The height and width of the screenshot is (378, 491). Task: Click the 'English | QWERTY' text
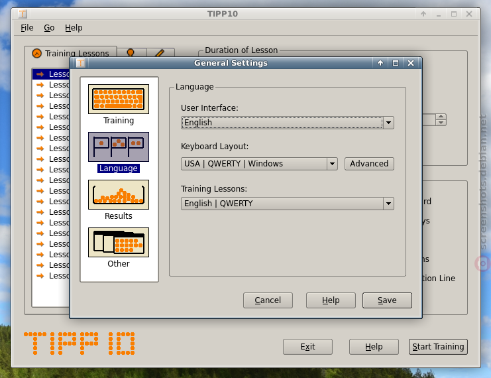218,204
